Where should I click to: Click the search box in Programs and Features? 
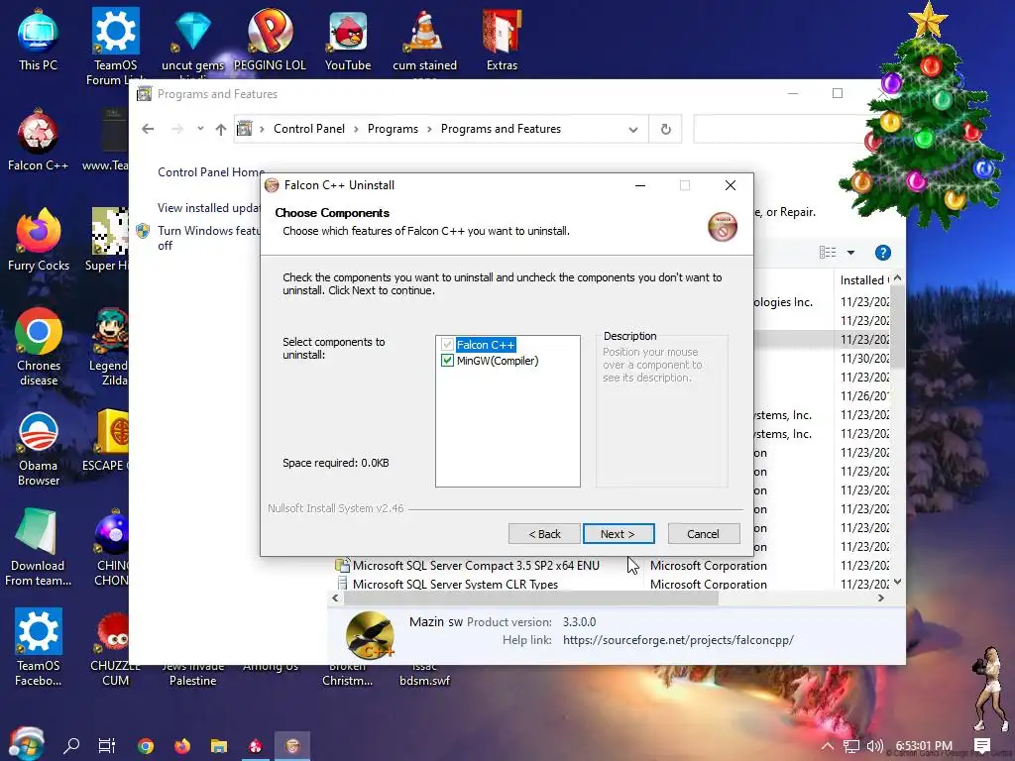[x=782, y=129]
